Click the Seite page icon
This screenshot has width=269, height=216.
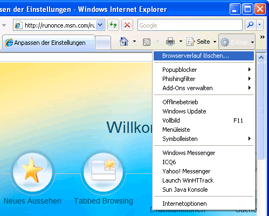pos(190,42)
